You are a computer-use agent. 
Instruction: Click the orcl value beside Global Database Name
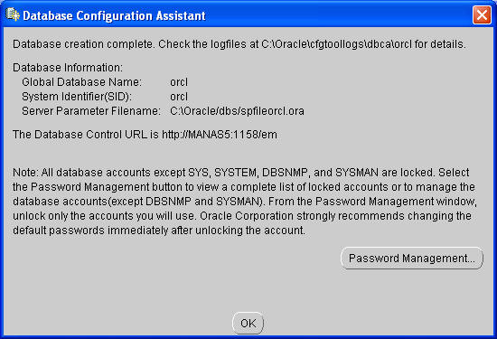tap(179, 82)
